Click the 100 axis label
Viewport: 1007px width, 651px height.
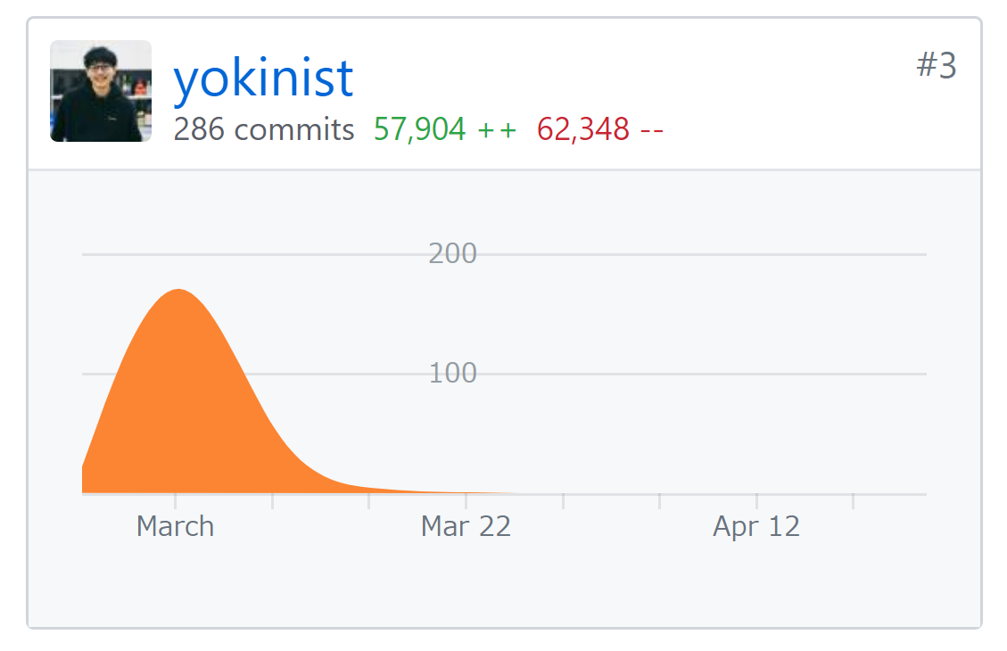[453, 373]
